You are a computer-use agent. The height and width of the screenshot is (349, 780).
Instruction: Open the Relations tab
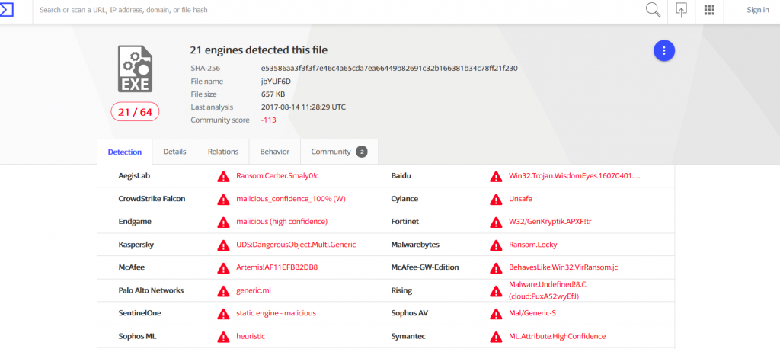click(223, 152)
